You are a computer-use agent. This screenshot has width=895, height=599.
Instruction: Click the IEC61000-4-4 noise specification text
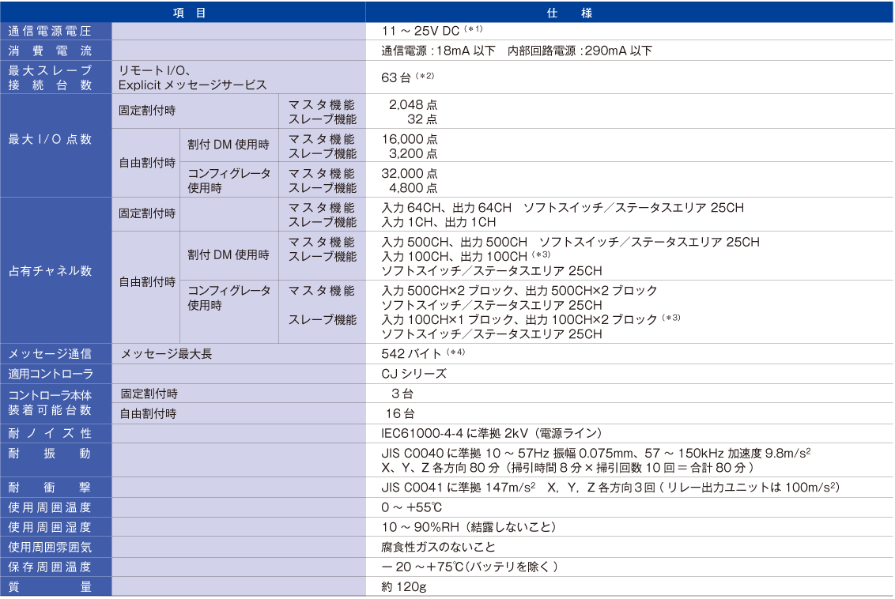(491, 433)
